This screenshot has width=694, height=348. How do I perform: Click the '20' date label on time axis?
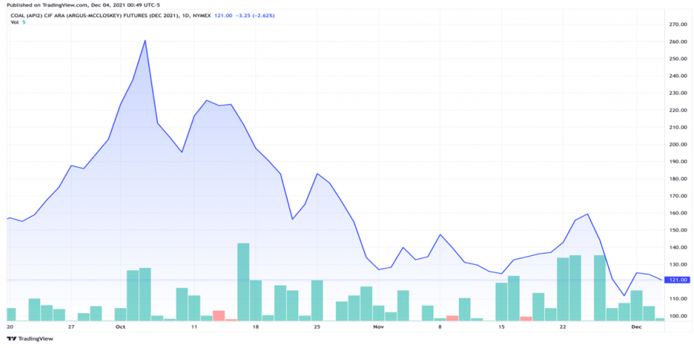9,326
